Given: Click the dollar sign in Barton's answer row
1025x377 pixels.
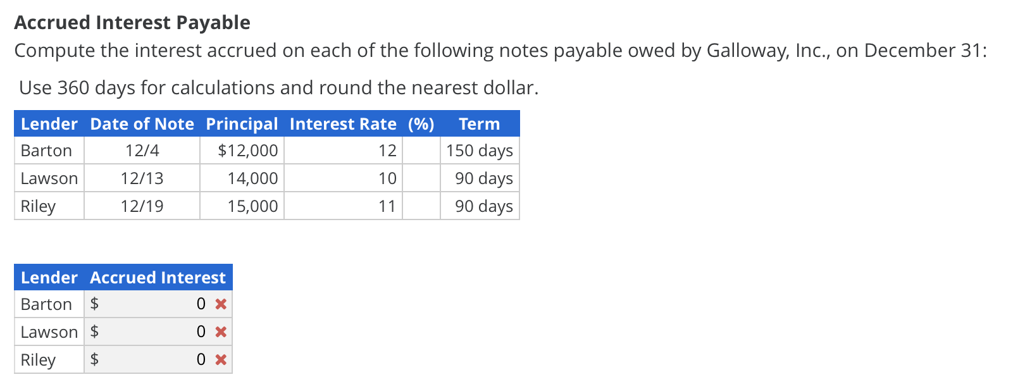Looking at the screenshot, I should coord(95,304).
